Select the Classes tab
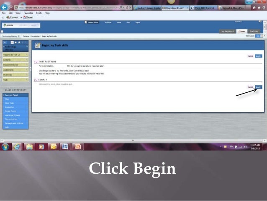The height and width of the screenshot is (201, 267). pyautogui.click(x=241, y=31)
